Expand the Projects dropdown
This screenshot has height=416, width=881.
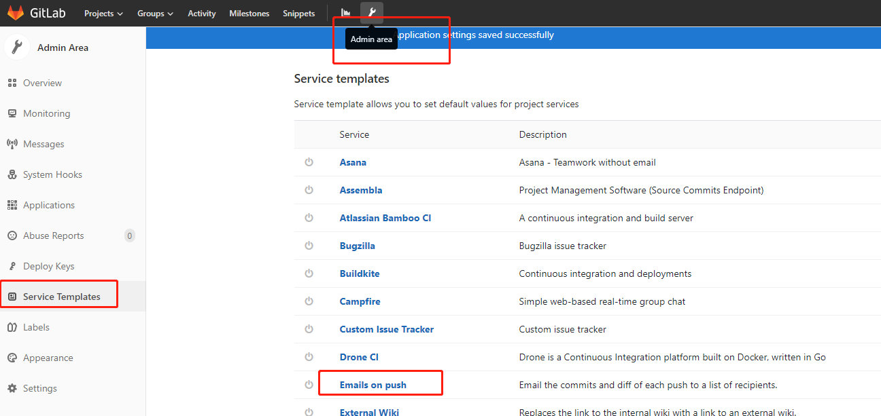pos(103,12)
